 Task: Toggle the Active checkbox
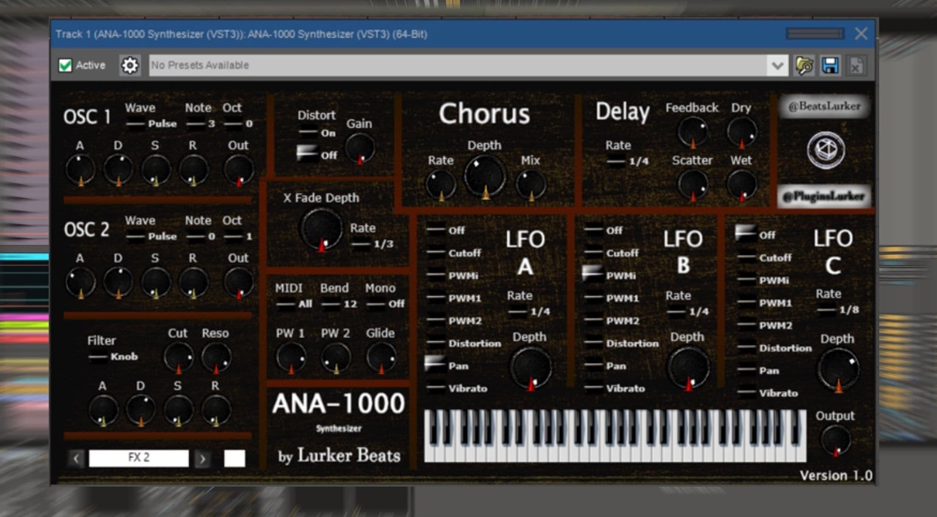[x=65, y=65]
